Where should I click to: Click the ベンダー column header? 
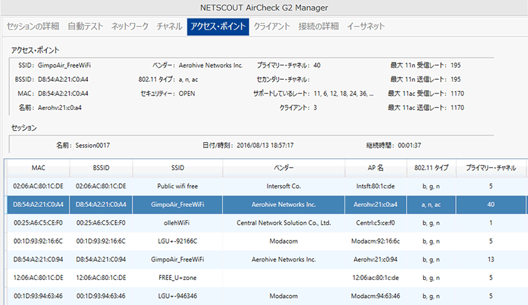tap(284, 167)
